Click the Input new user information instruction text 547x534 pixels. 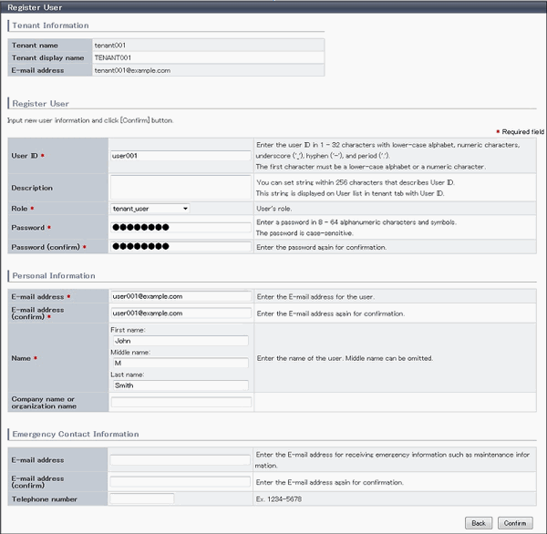coord(90,120)
